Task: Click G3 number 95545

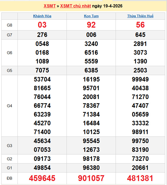Action: pos(91,141)
